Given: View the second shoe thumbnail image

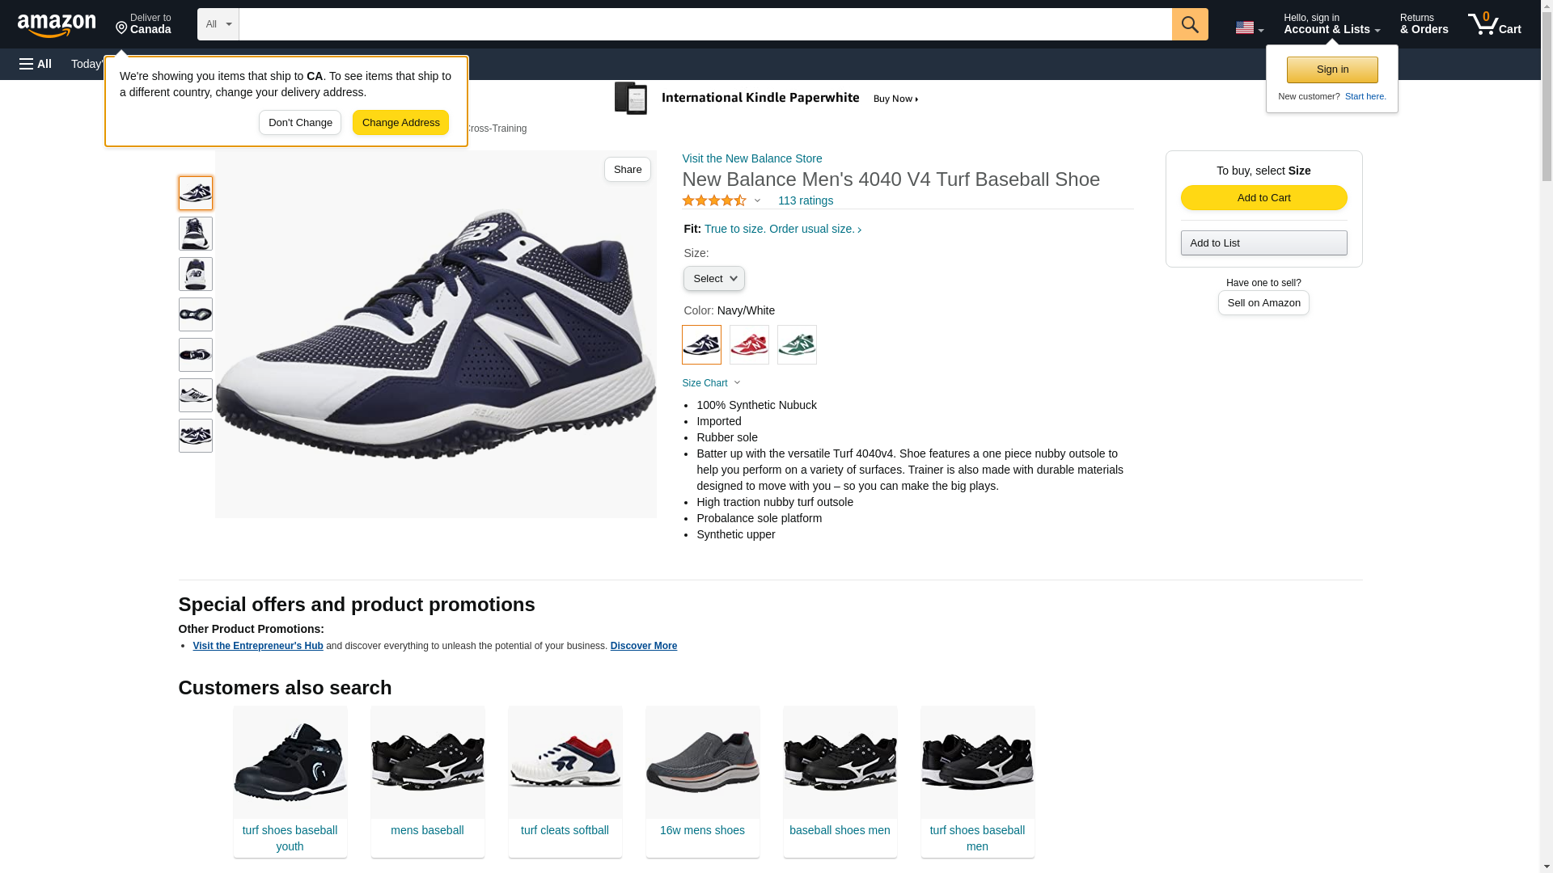Looking at the screenshot, I should 196,234.
